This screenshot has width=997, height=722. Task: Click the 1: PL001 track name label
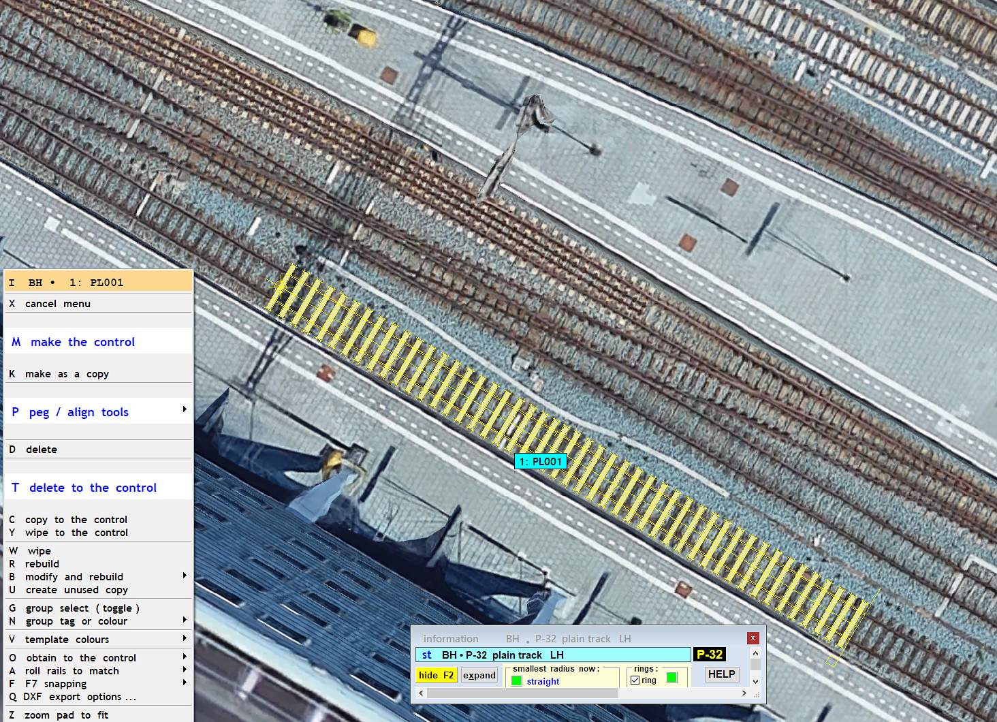(541, 461)
